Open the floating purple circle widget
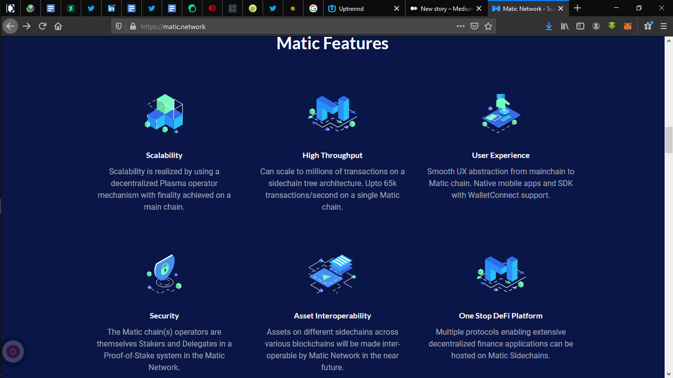Screen dimensions: 673x378 coord(13,351)
